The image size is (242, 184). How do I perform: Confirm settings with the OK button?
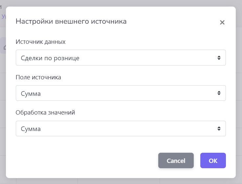pos(213,161)
